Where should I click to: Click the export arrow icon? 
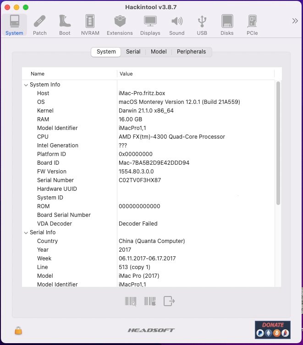coord(169,301)
